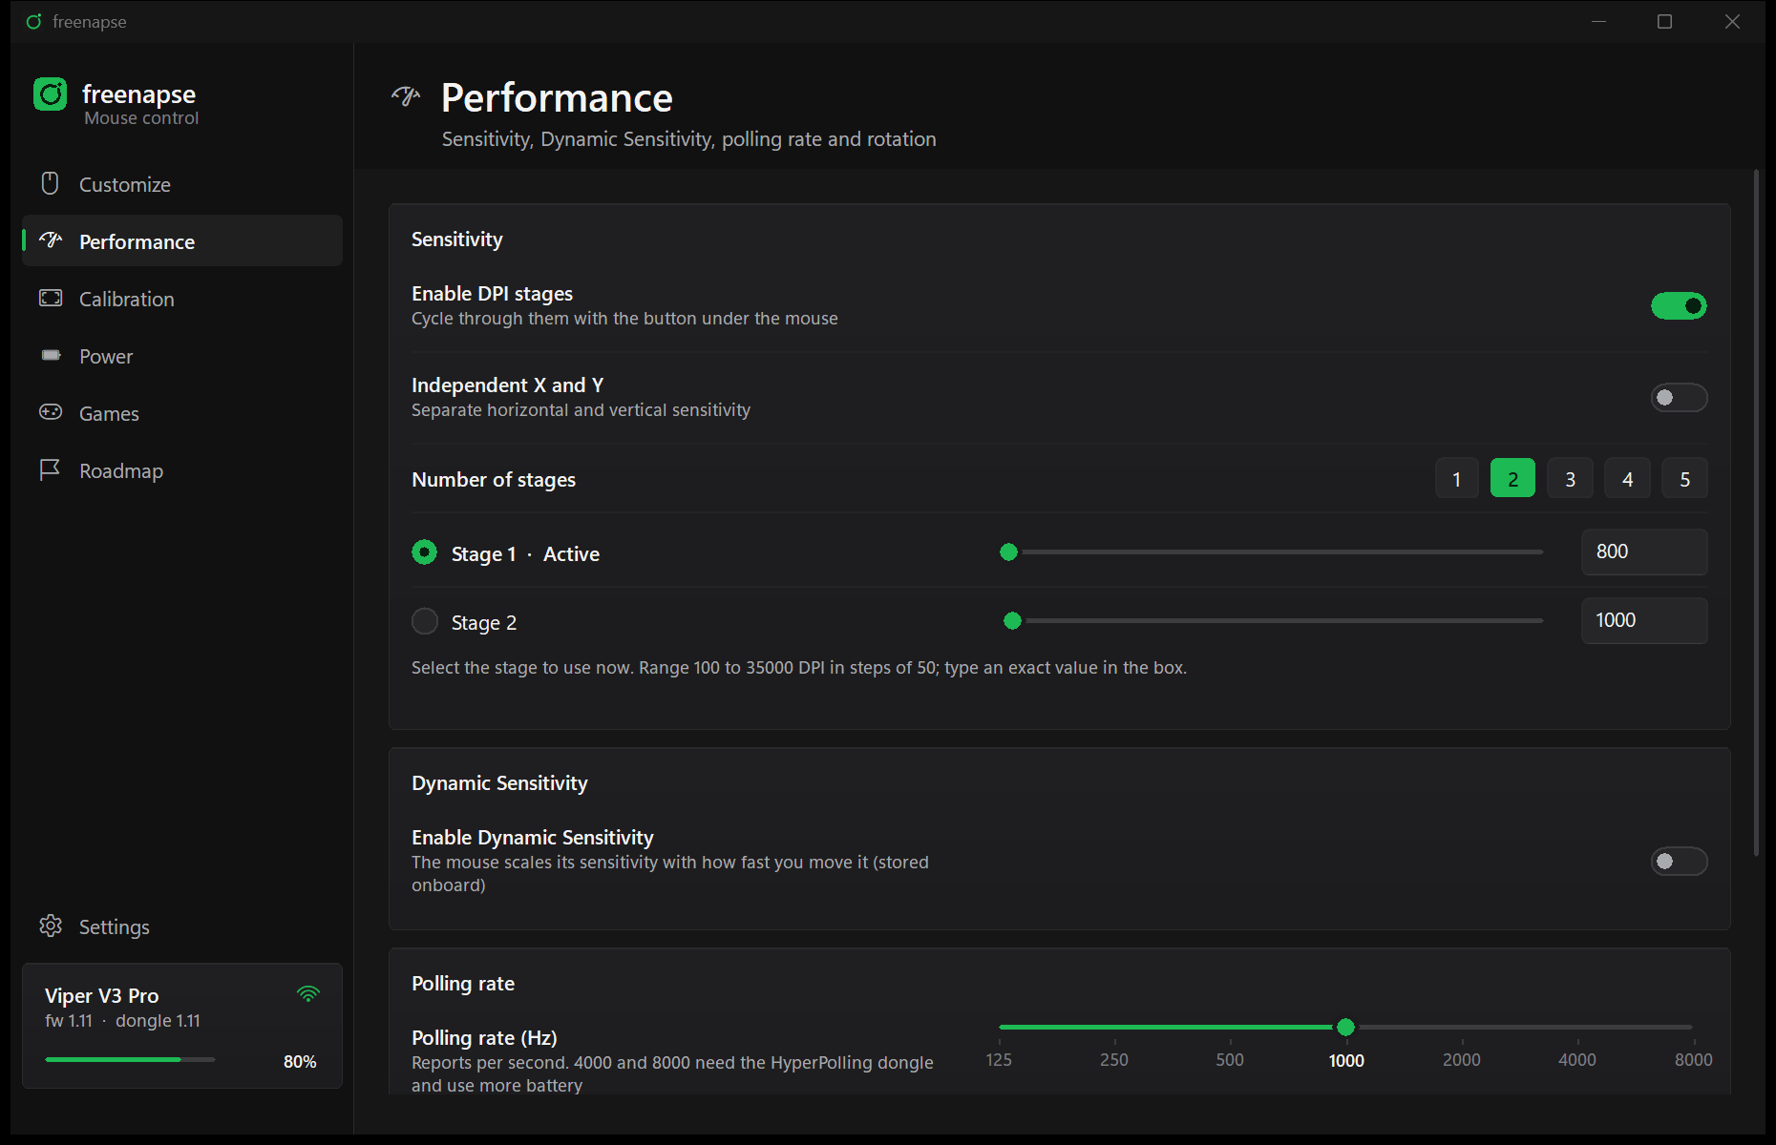The width and height of the screenshot is (1776, 1145).
Task: Maximize the freenapse window
Action: pos(1664,21)
